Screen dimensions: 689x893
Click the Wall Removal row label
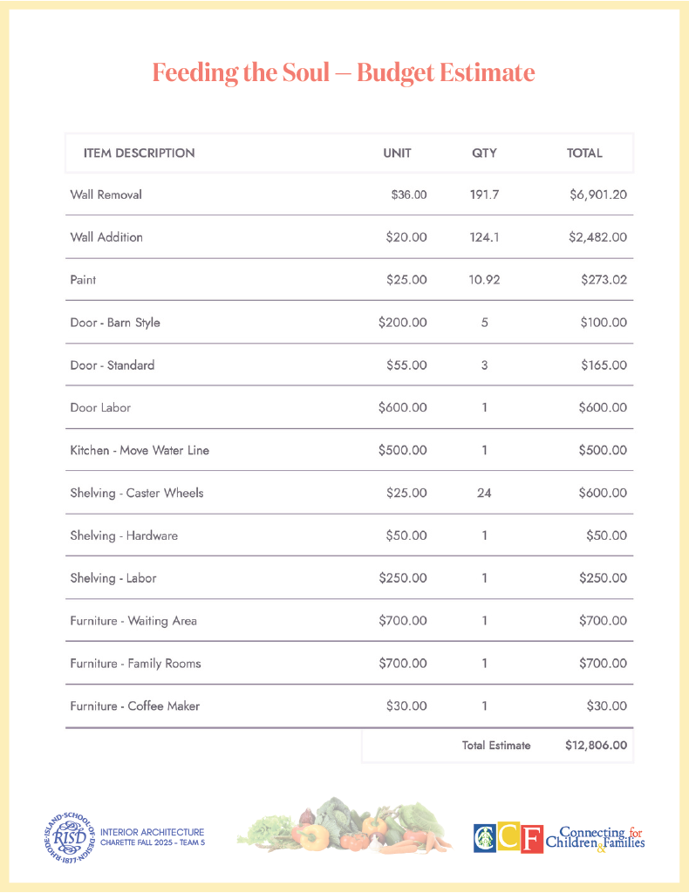(106, 195)
